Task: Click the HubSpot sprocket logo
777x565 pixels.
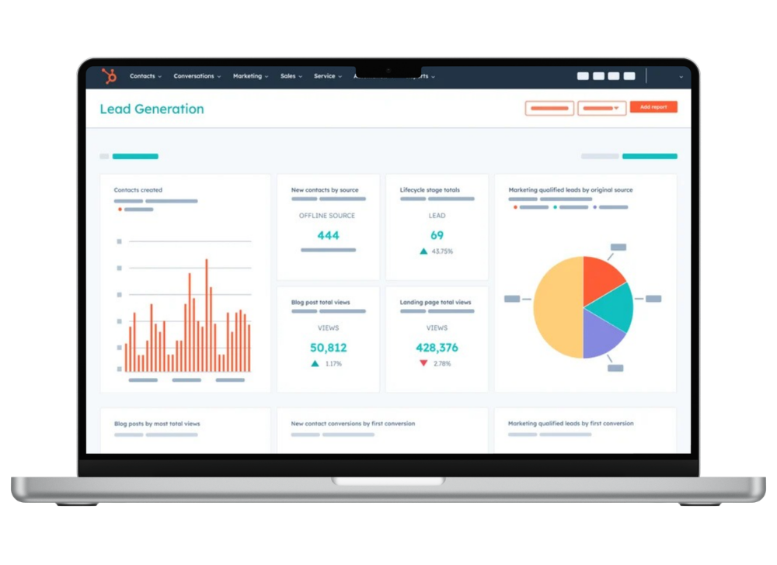Action: tap(113, 75)
